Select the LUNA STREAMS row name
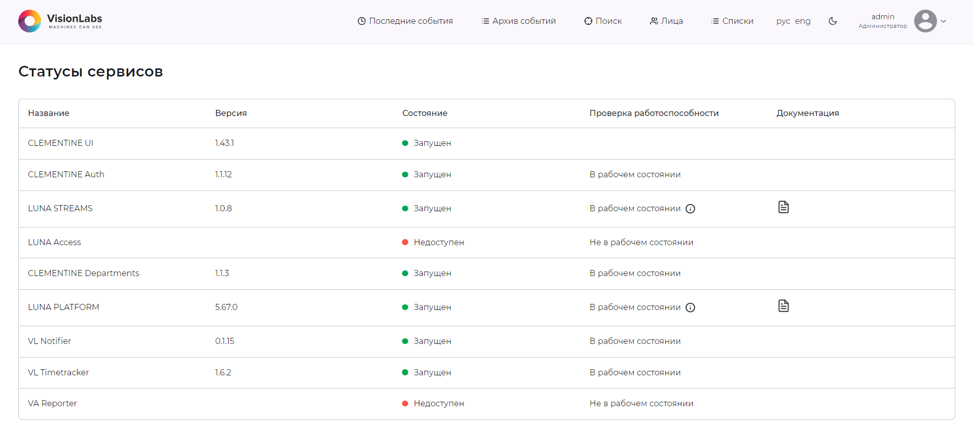Viewport: 973px width, 427px height. coord(60,209)
